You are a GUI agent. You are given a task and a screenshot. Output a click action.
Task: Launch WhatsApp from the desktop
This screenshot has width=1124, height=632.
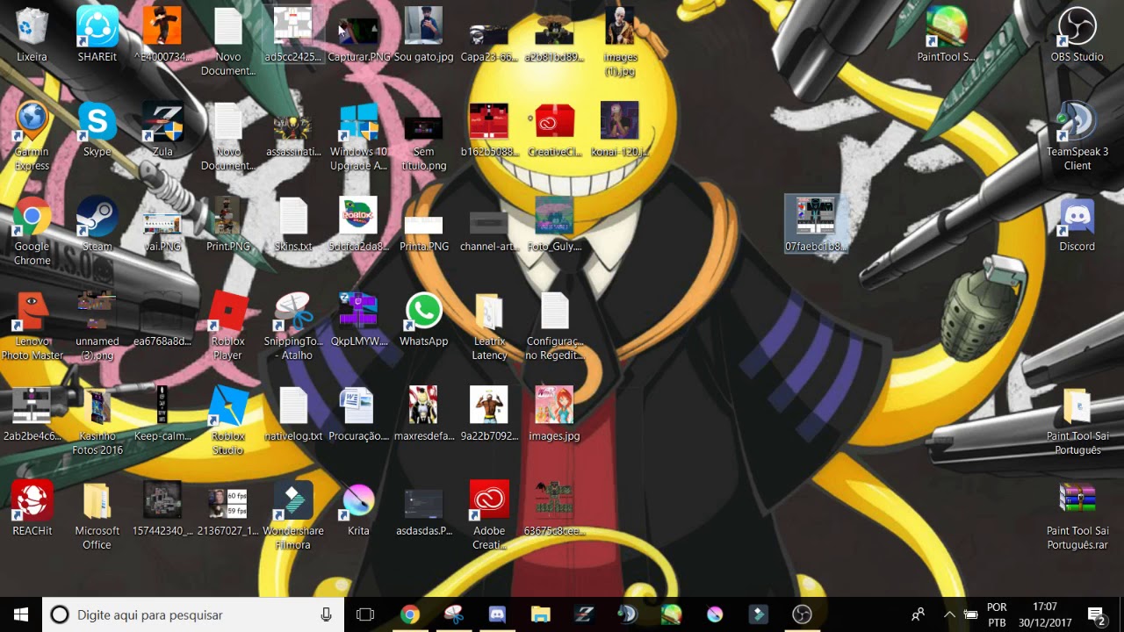pos(423,320)
